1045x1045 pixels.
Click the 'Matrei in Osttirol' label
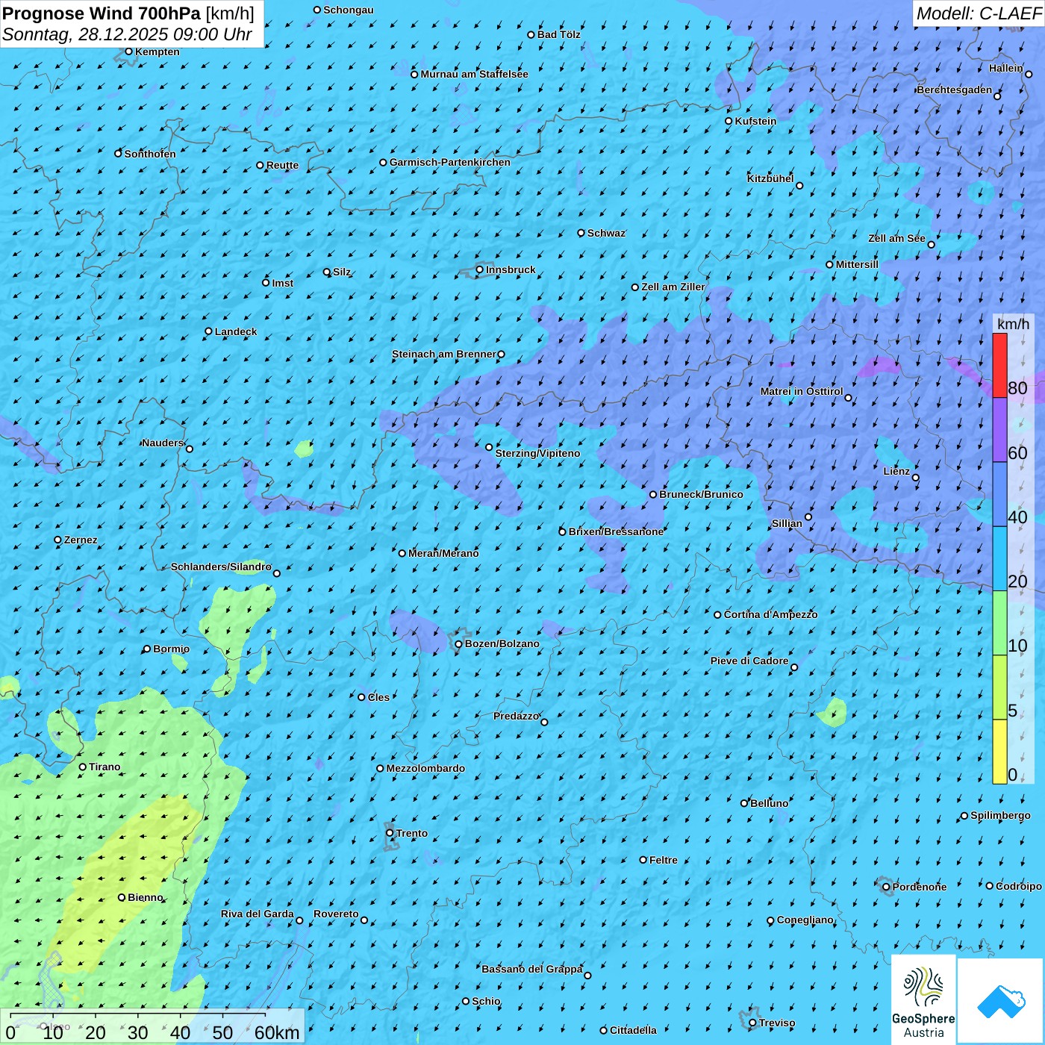tap(802, 391)
